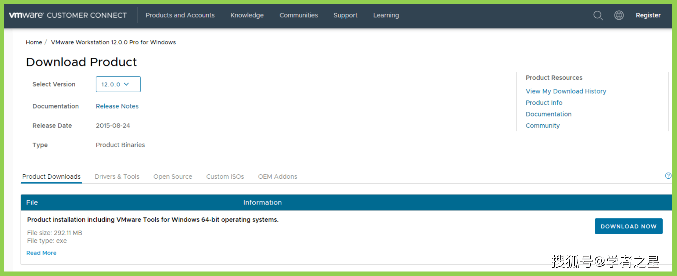
Task: Click the Product Resources heading
Action: (x=554, y=77)
